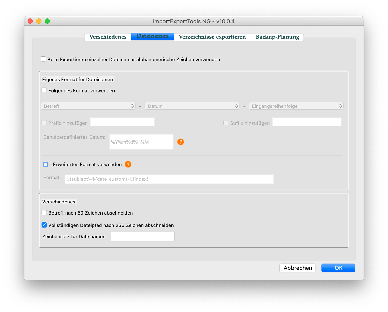Screen dimensions: 388x312
Task: Click the extended Format text field
Action: tap(169, 179)
